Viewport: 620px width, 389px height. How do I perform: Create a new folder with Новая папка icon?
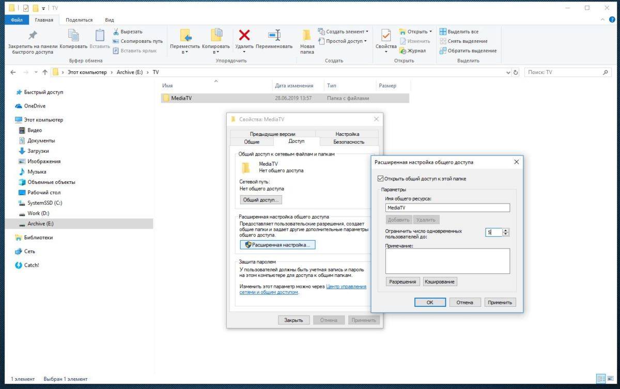(x=307, y=36)
